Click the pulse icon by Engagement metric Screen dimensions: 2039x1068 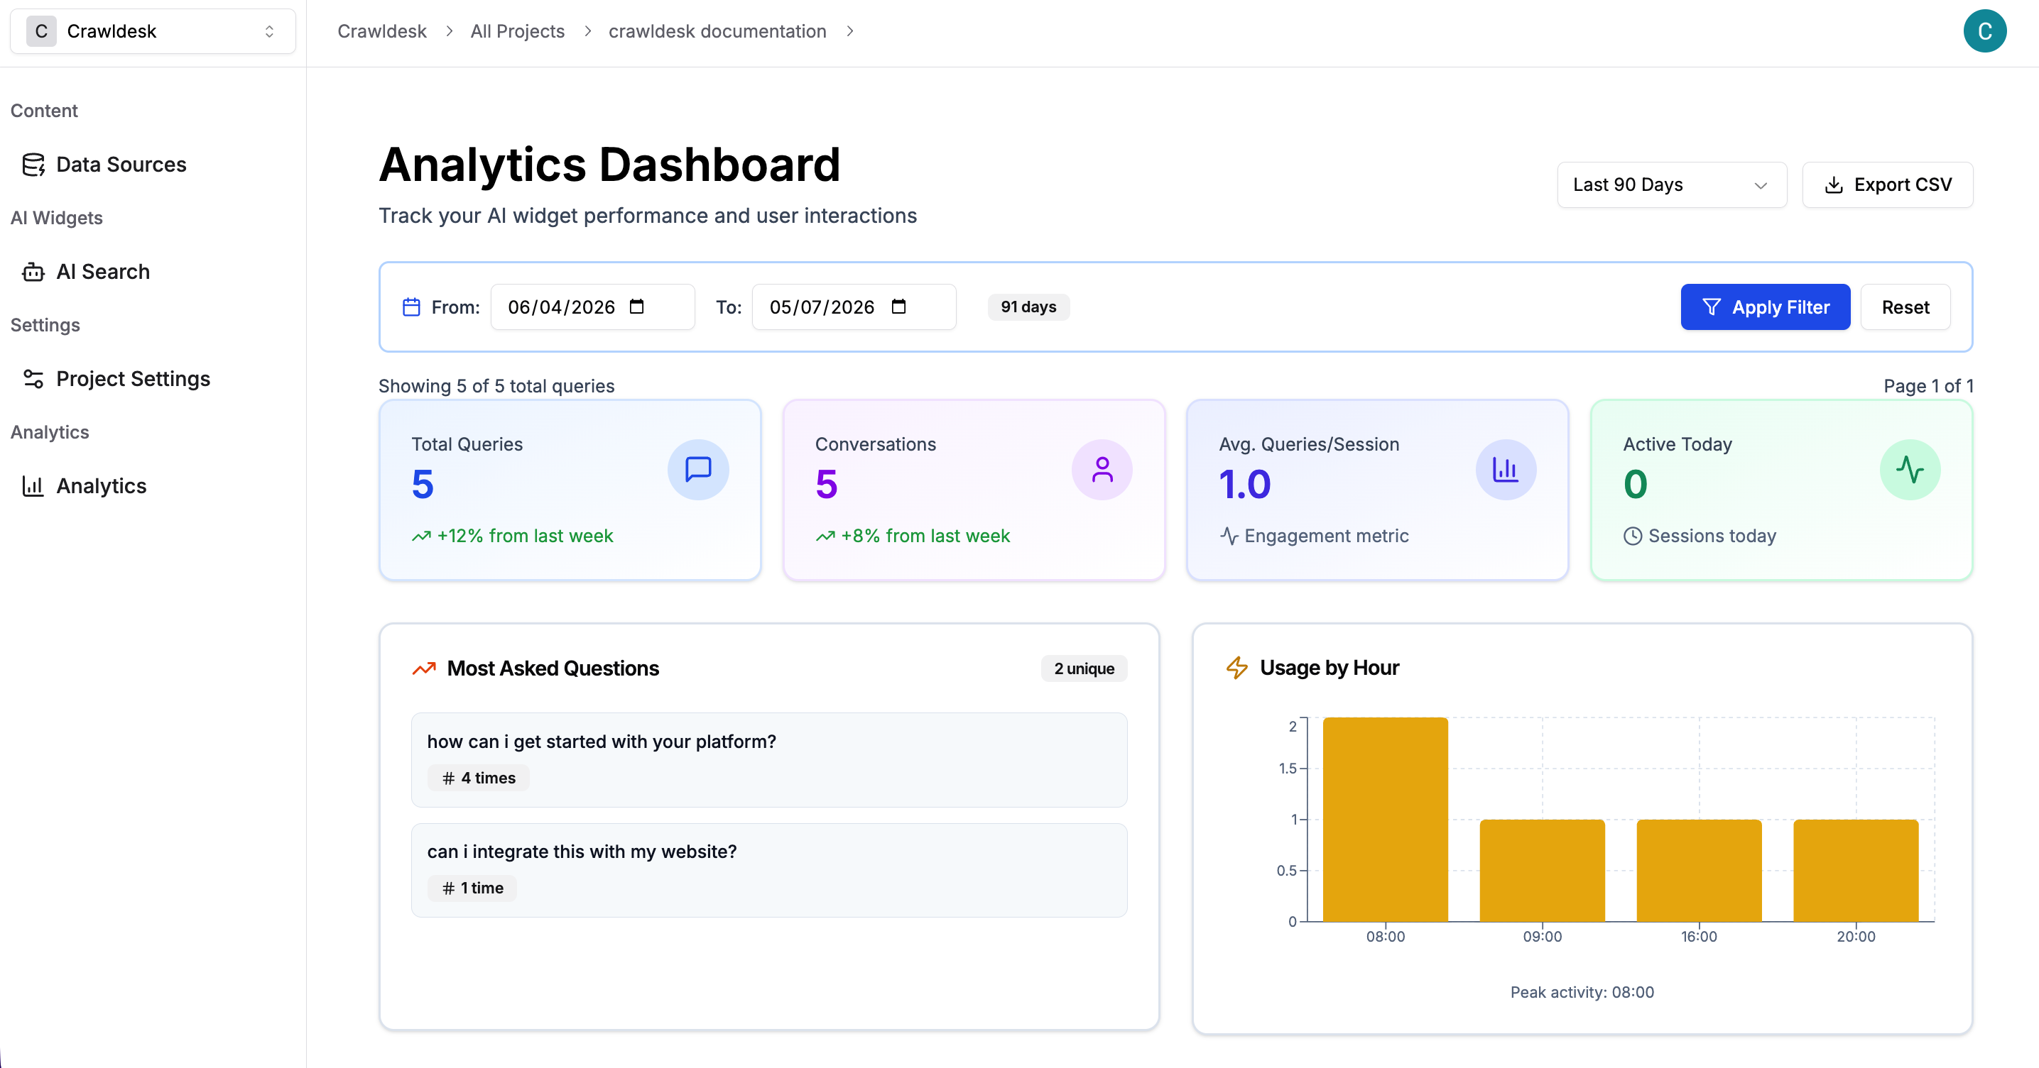click(x=1229, y=536)
